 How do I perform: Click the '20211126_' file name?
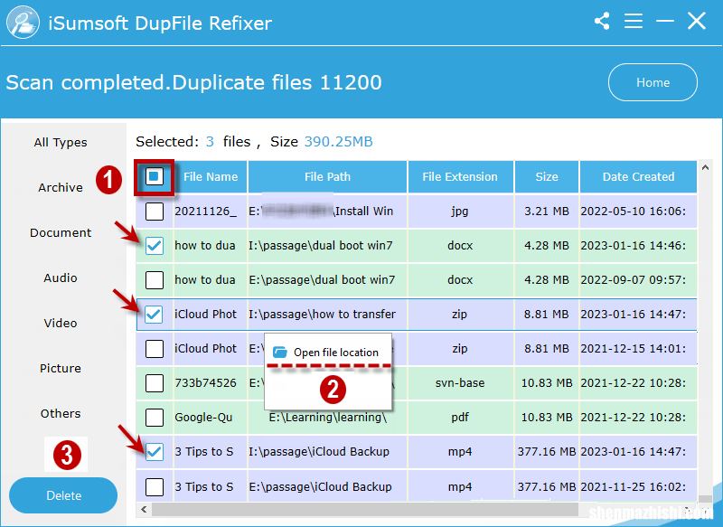click(206, 212)
